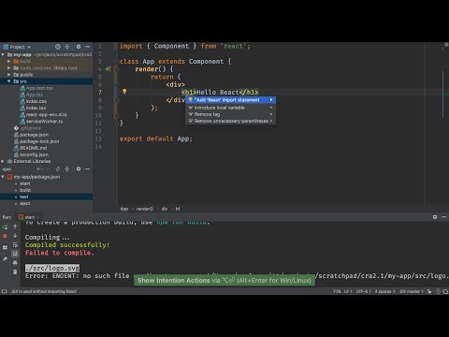
Task: Expand the node_modules folder arrow
Action: (x=9, y=67)
